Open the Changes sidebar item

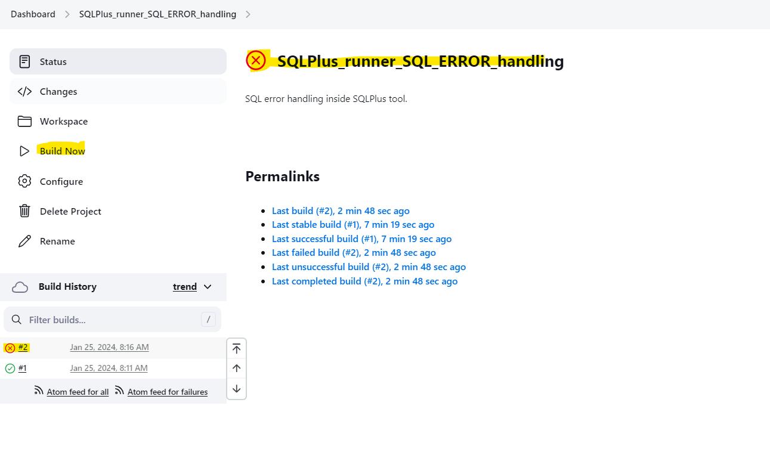(x=58, y=91)
